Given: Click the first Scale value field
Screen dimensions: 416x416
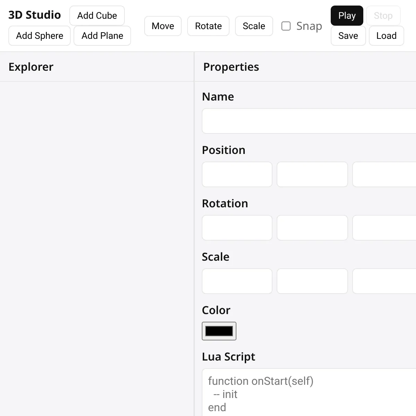Looking at the screenshot, I should (237, 281).
